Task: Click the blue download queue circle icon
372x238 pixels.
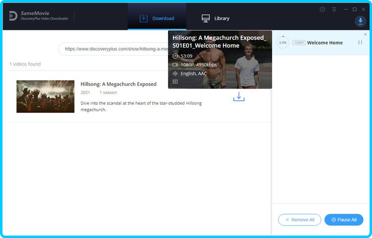Action: tap(360, 22)
